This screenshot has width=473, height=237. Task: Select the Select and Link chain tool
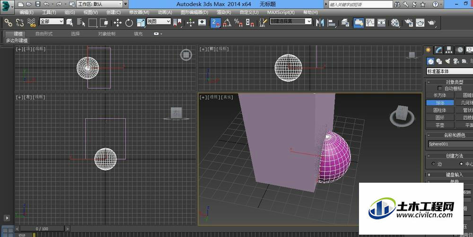pos(8,22)
